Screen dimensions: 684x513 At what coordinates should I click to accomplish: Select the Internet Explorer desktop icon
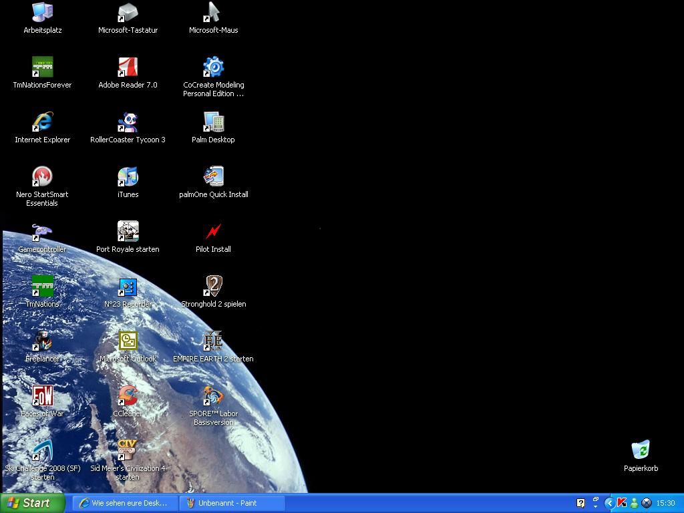(x=43, y=122)
